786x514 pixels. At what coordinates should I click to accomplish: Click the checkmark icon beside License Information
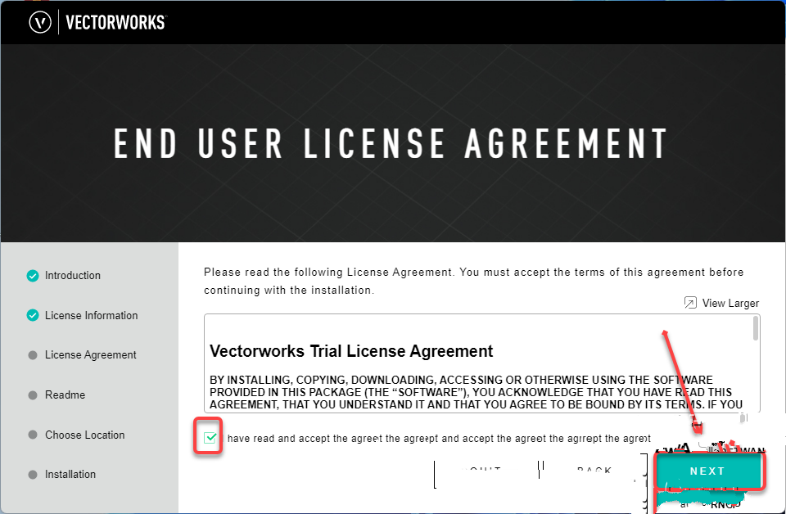click(x=33, y=316)
